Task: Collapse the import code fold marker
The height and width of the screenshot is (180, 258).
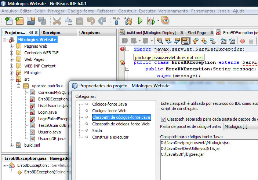Action: (x=127, y=49)
